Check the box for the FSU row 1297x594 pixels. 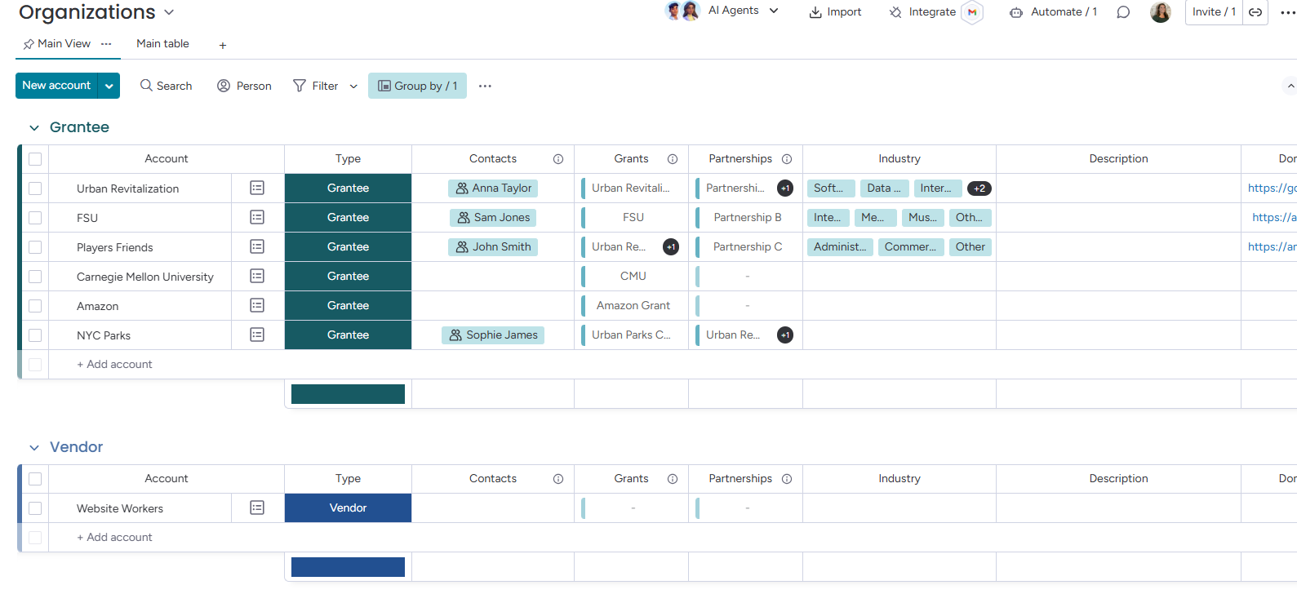[x=35, y=218]
